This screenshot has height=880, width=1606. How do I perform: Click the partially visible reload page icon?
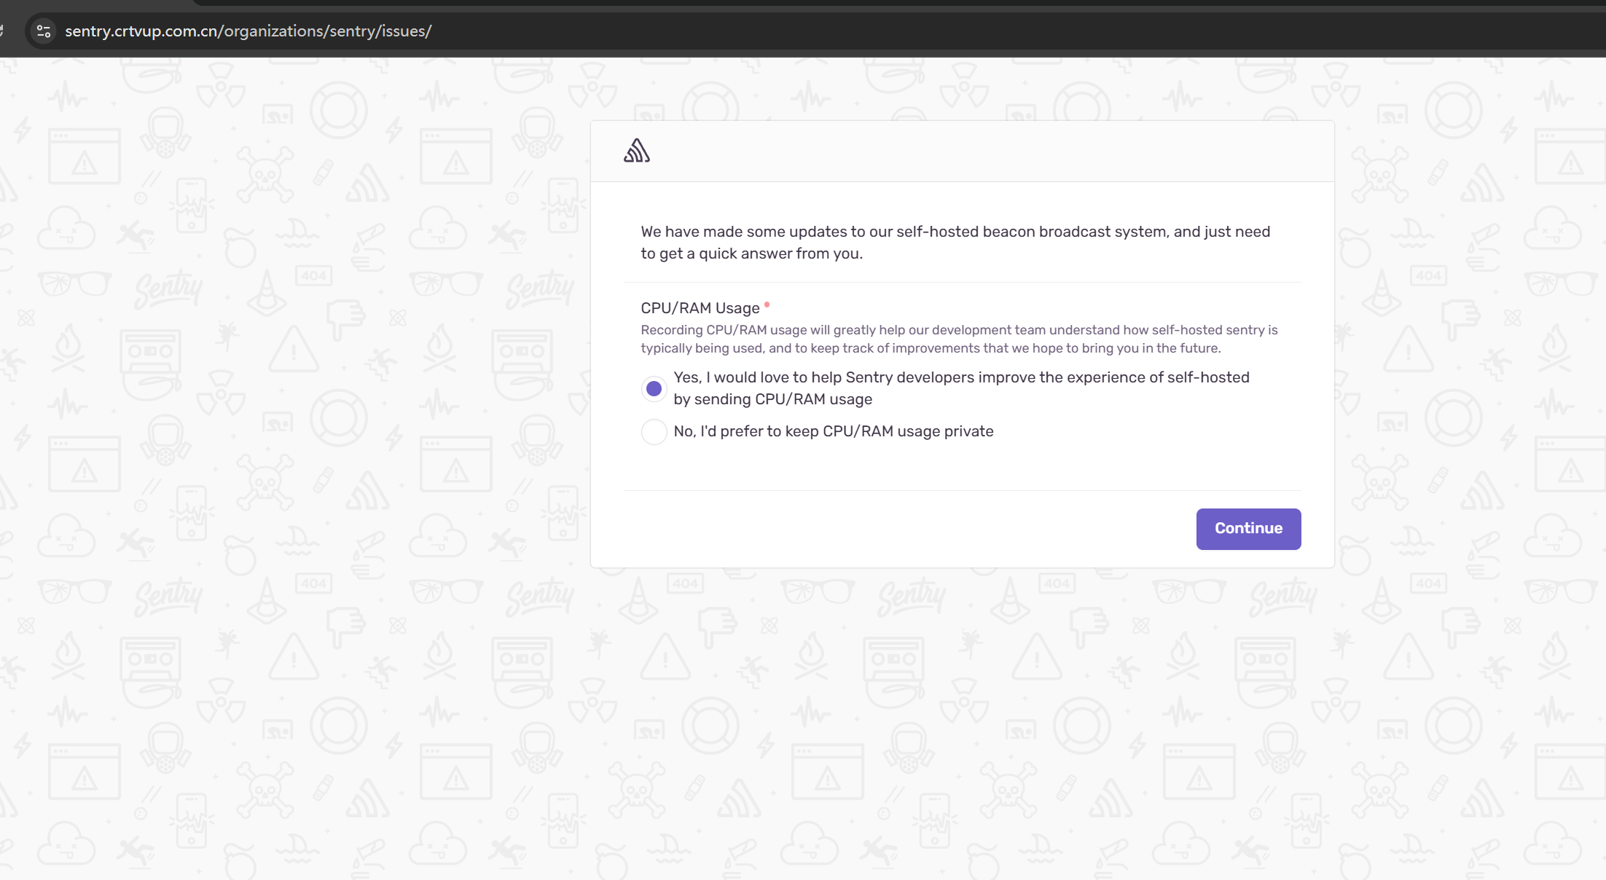pos(2,31)
